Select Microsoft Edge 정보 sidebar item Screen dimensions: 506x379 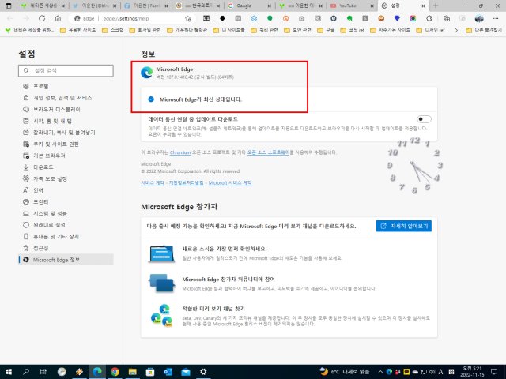(66, 260)
